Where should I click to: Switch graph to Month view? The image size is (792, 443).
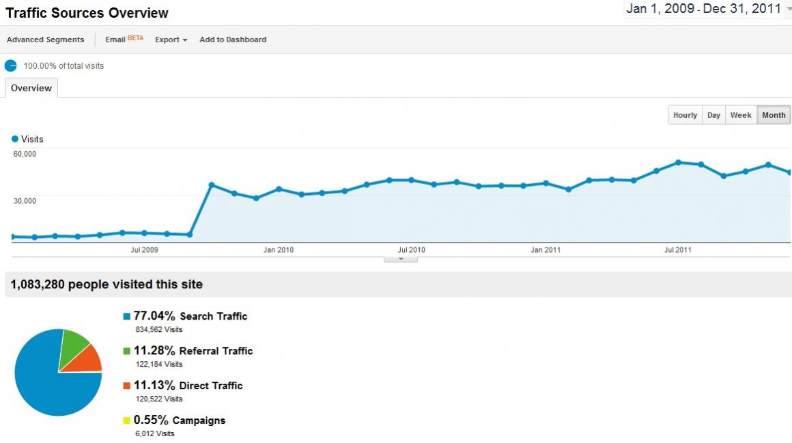pos(774,115)
